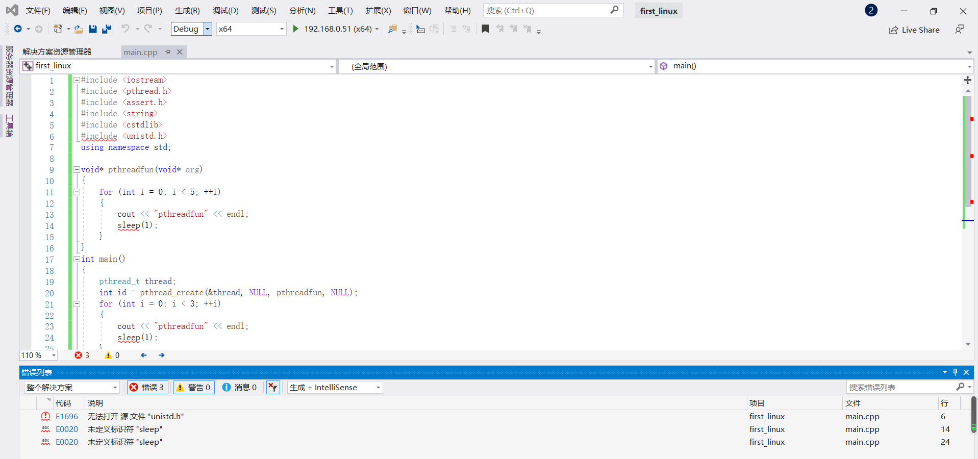Save the current file with the disk icon
Image resolution: width=978 pixels, height=459 pixels.
click(93, 29)
